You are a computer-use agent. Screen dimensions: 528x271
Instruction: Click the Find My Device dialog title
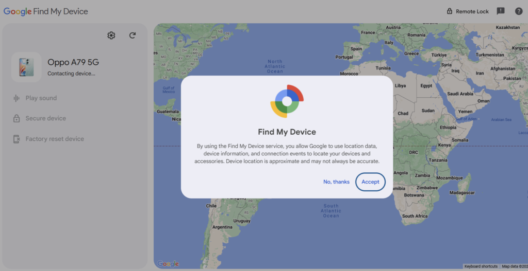(x=287, y=132)
